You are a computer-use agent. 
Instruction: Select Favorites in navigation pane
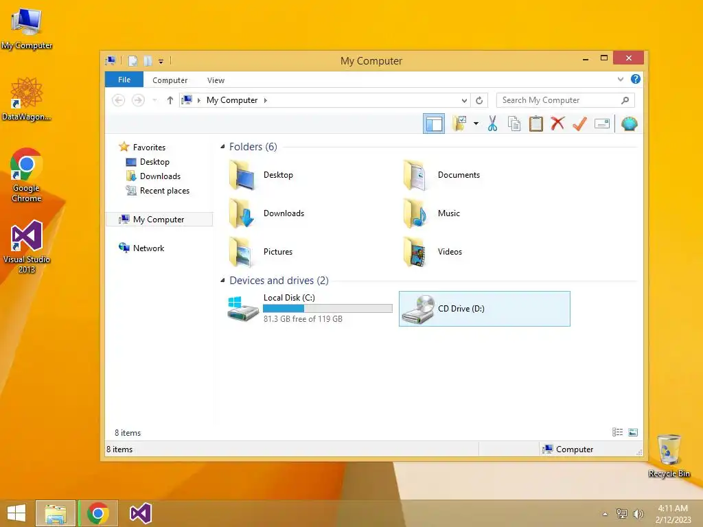[149, 148]
